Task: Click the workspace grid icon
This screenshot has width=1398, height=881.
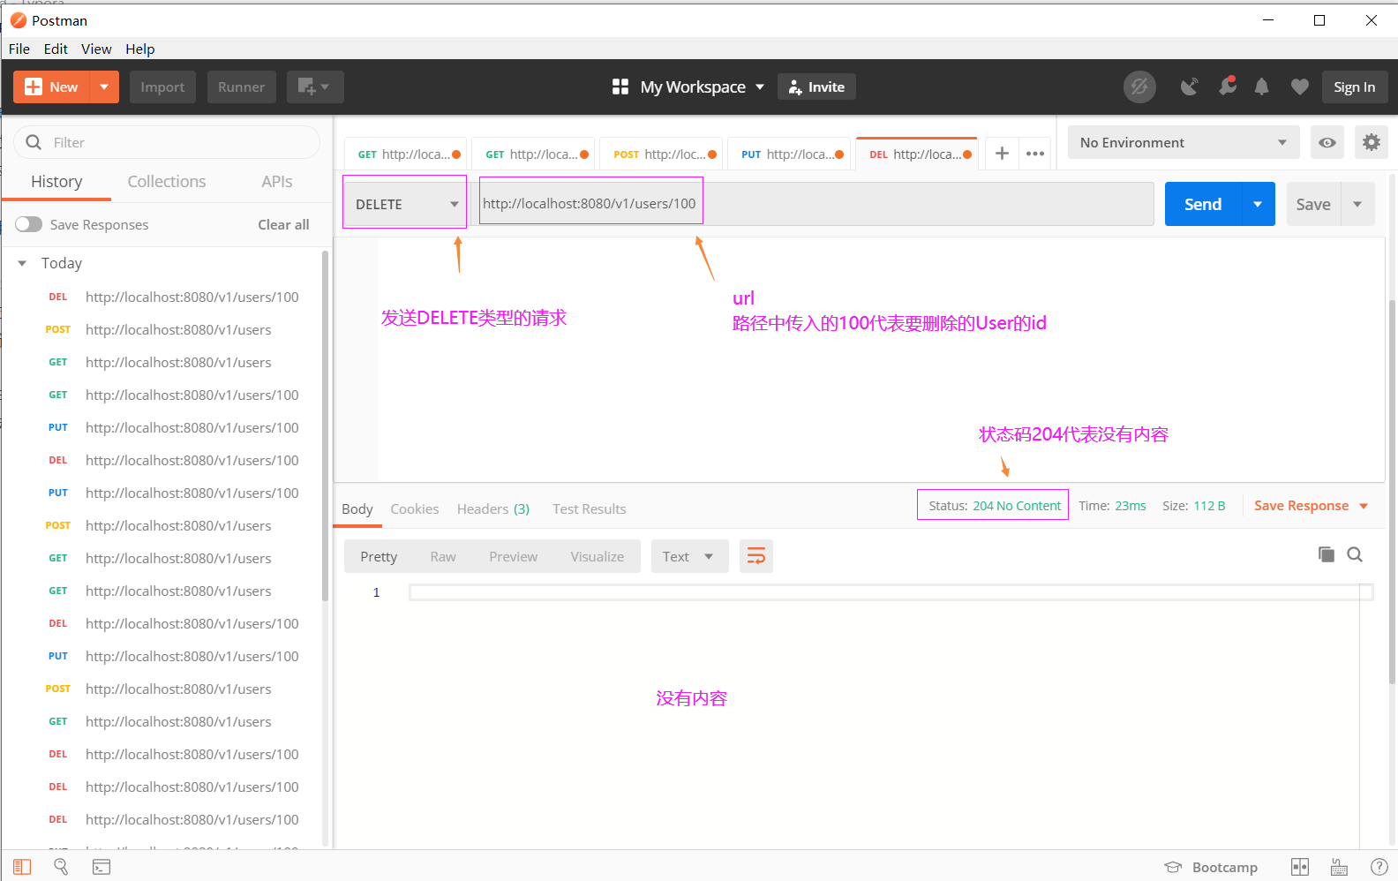Action: (x=620, y=87)
